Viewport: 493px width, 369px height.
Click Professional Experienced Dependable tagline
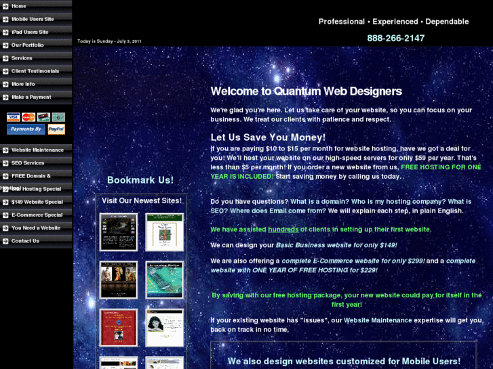tap(393, 22)
